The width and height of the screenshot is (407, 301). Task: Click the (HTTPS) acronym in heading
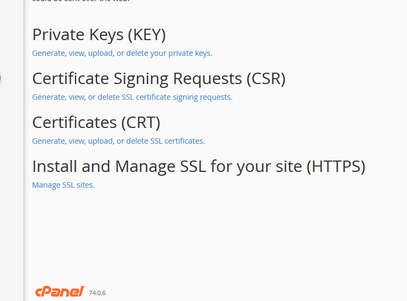pyautogui.click(x=336, y=166)
